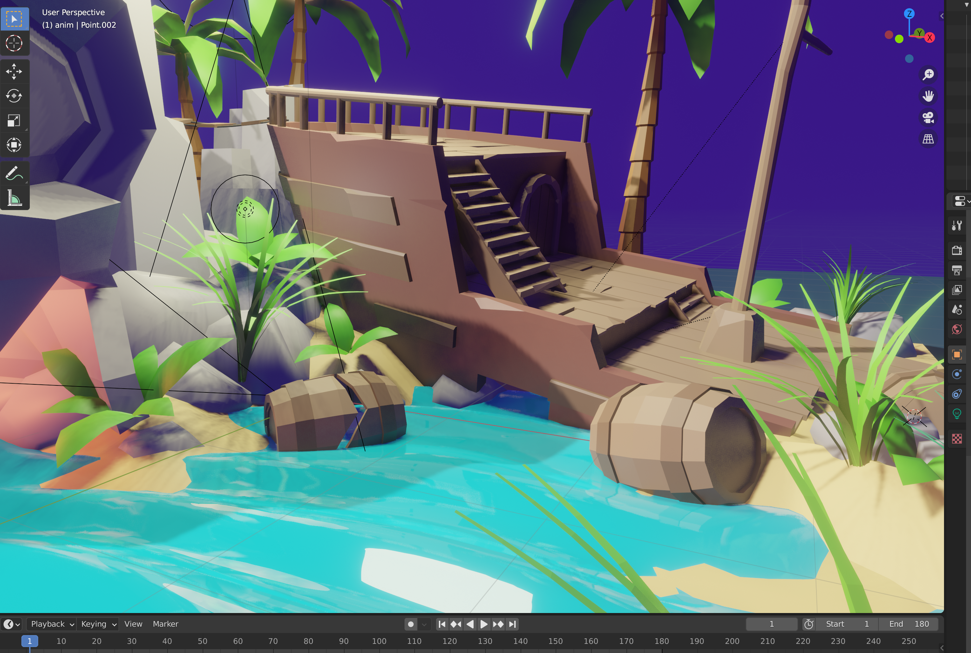The width and height of the screenshot is (971, 653).
Task: Click the pan hand viewport button
Action: [928, 96]
